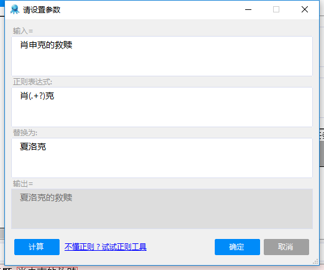Focus the 输入 text box containing 肖申克的救赎

click(x=162, y=56)
